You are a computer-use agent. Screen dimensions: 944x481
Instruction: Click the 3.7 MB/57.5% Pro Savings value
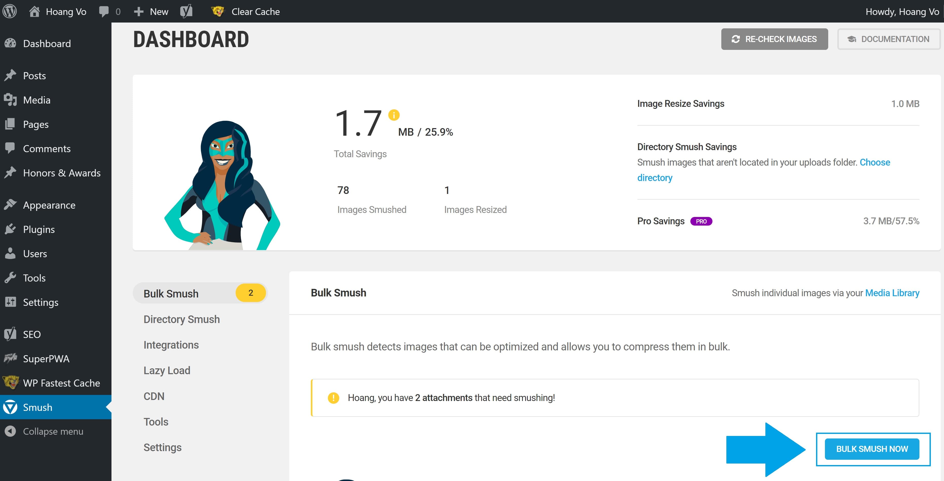(x=891, y=221)
